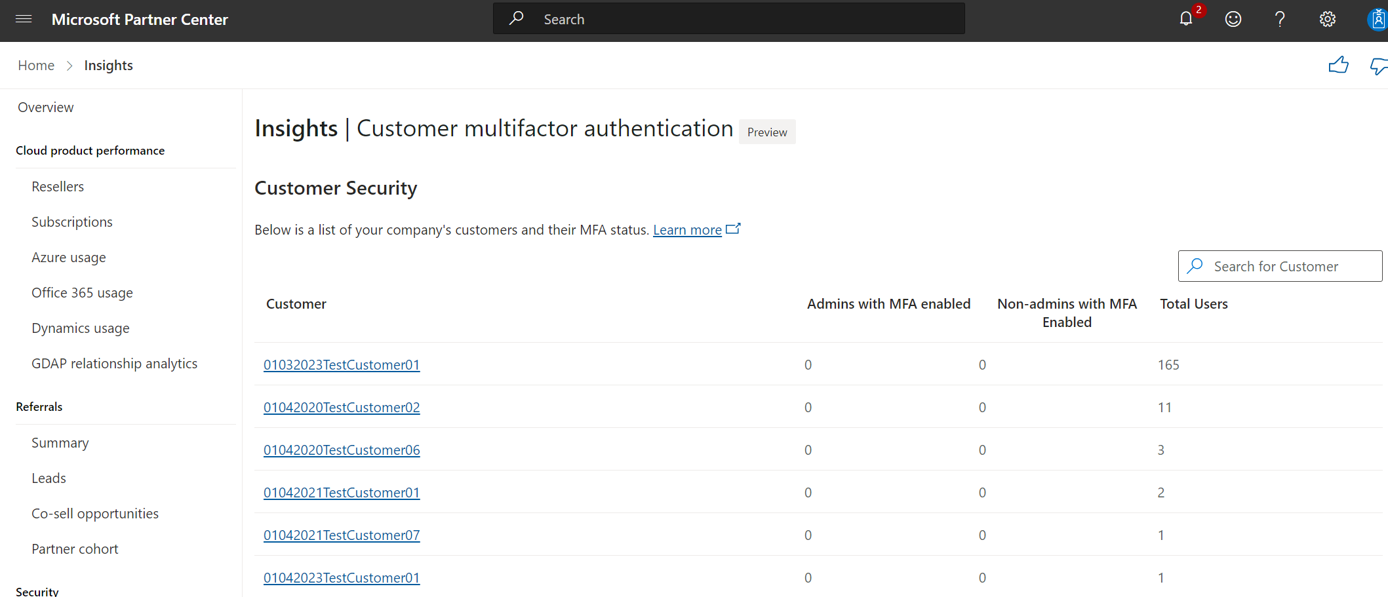Open Co-sell opportunities in the sidebar
Viewport: 1388px width, 597px height.
[95, 514]
